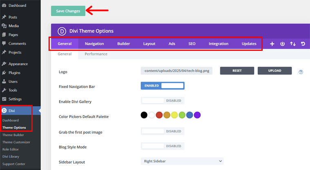Pick the red palette color swatch

pyautogui.click(x=159, y=115)
